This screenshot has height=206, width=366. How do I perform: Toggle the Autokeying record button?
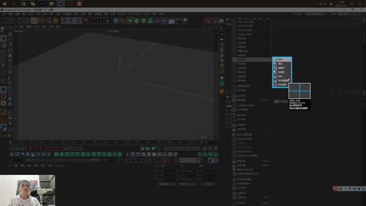[x=169, y=160]
